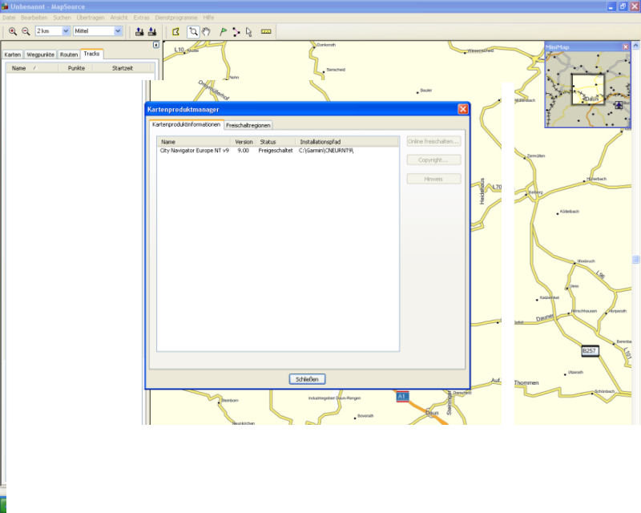Select the waypoint flag tool
The height and width of the screenshot is (513, 641).
coord(223,31)
